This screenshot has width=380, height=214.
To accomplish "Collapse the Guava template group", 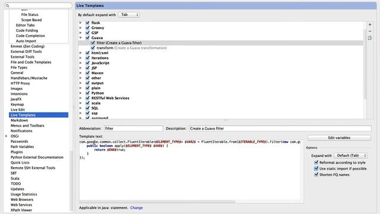I will point(81,38).
